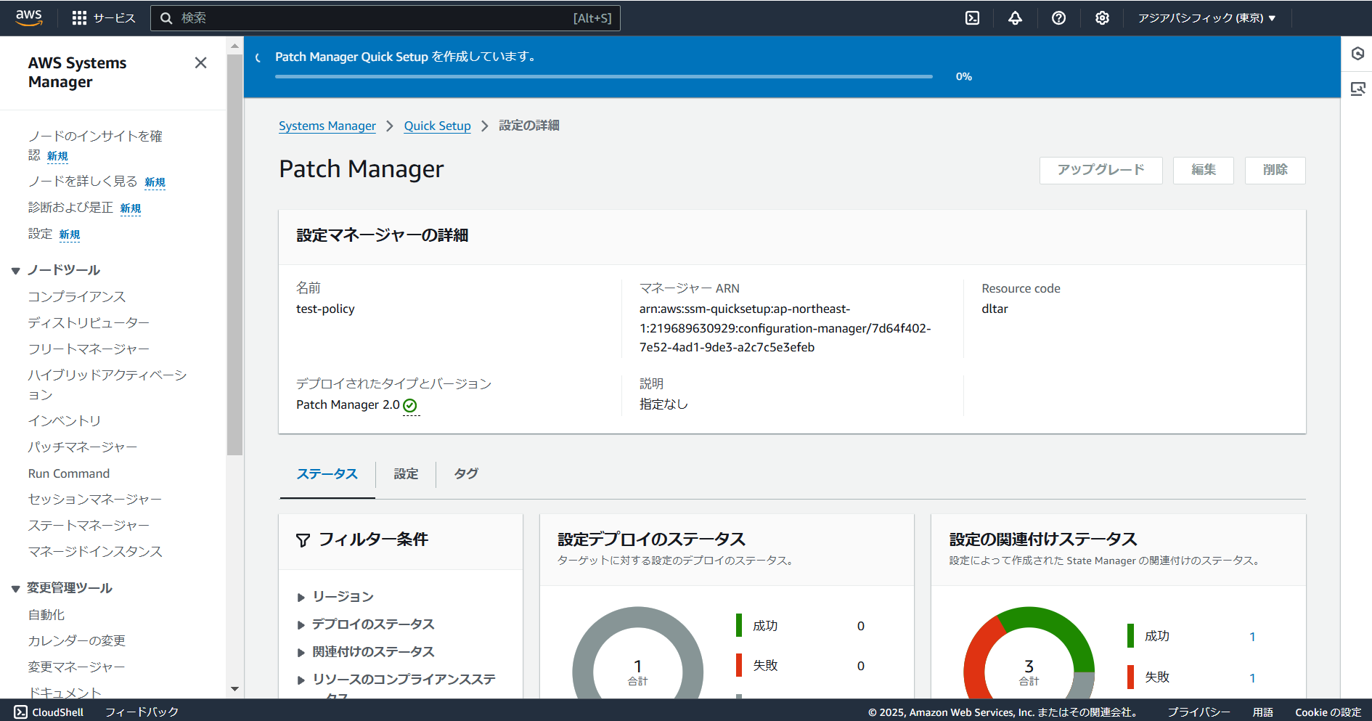Click inside the 検索 search field
Viewport: 1372px width, 721px height.
pyautogui.click(x=385, y=18)
